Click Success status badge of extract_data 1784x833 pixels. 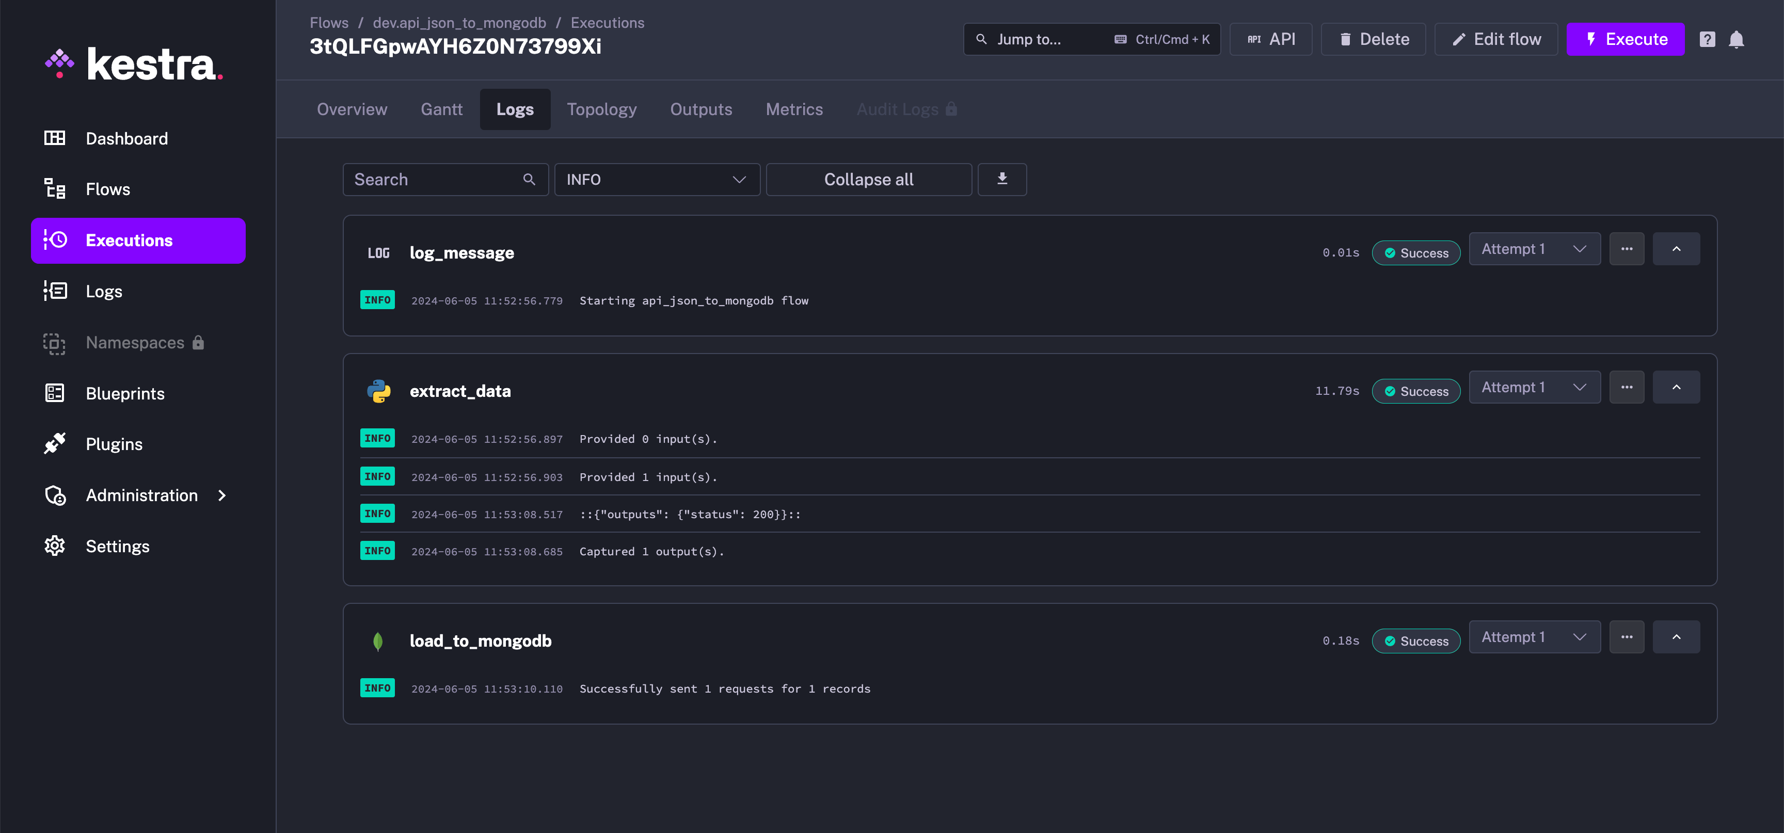point(1415,391)
